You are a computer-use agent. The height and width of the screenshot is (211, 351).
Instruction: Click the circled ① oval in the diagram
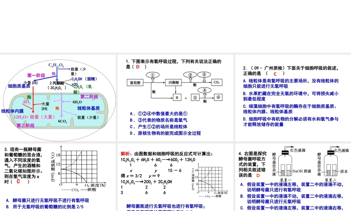152,75
